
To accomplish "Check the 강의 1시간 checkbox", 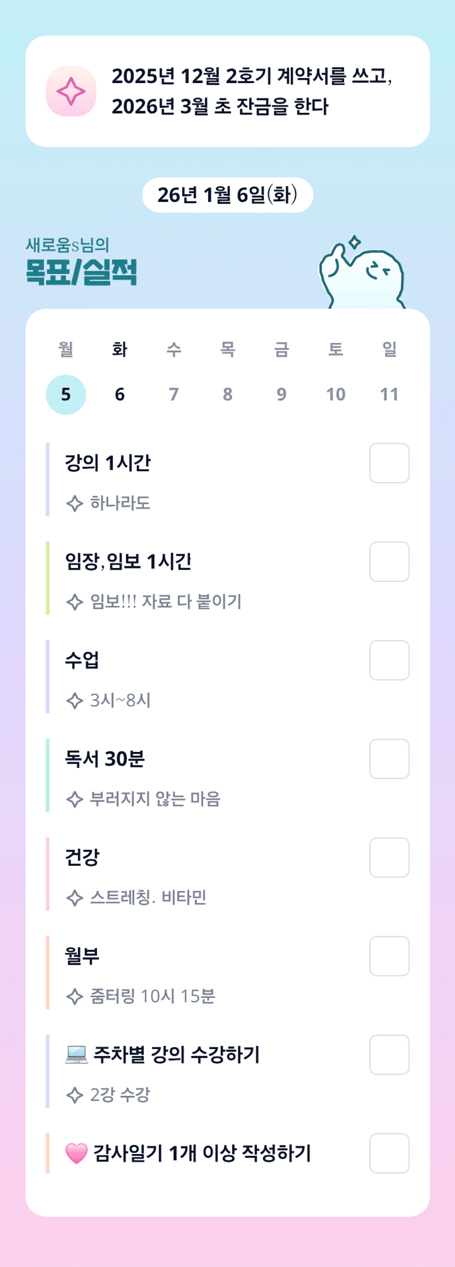I will click(x=389, y=463).
